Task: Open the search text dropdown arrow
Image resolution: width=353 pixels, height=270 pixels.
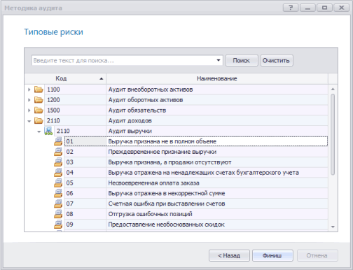Action: [x=219, y=60]
